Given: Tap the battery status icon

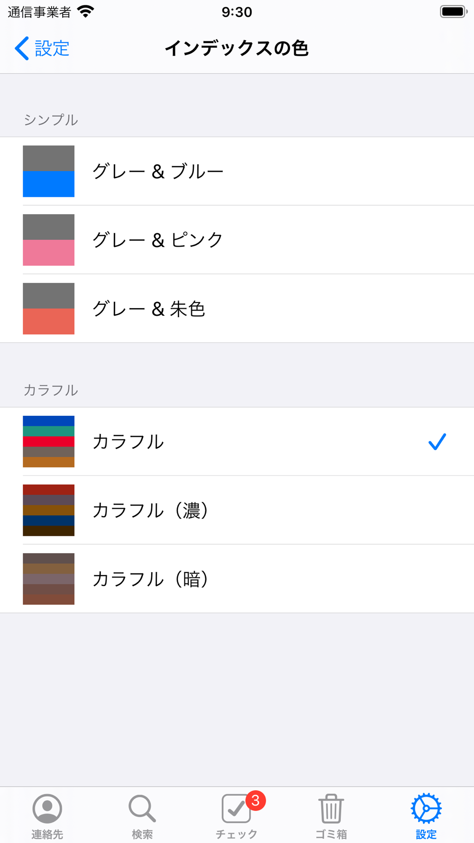Looking at the screenshot, I should click(x=453, y=11).
